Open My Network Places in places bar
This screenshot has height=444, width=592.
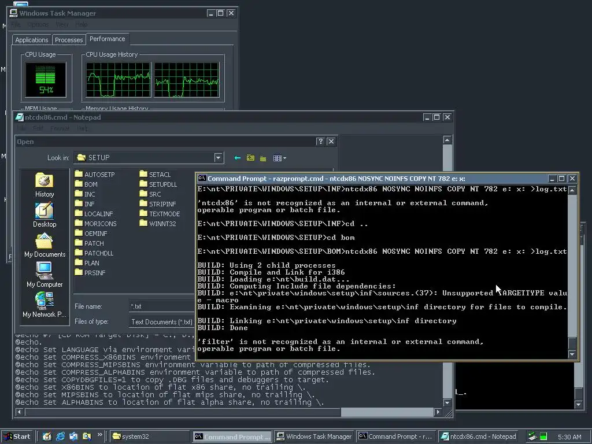[x=45, y=305]
